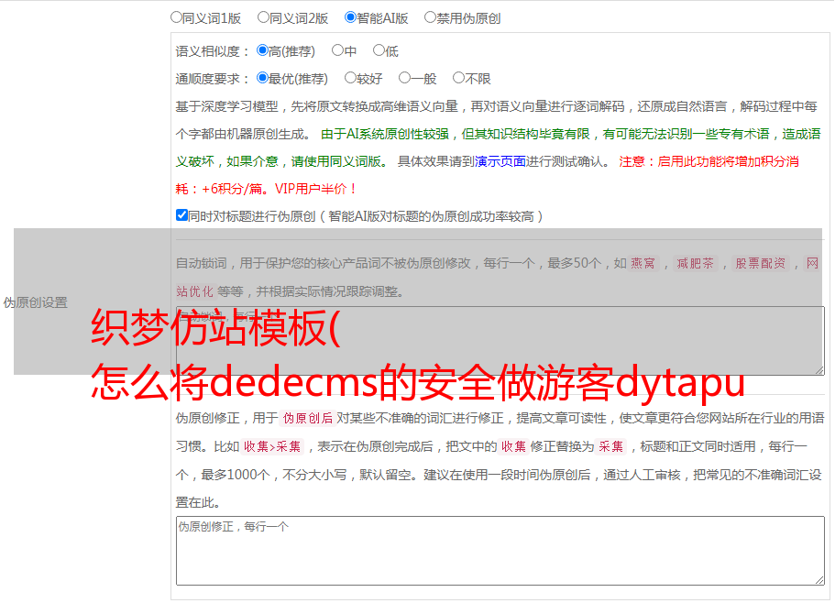Click resize handle of 自动锁词 textarea
835x603 pixels.
pos(819,370)
